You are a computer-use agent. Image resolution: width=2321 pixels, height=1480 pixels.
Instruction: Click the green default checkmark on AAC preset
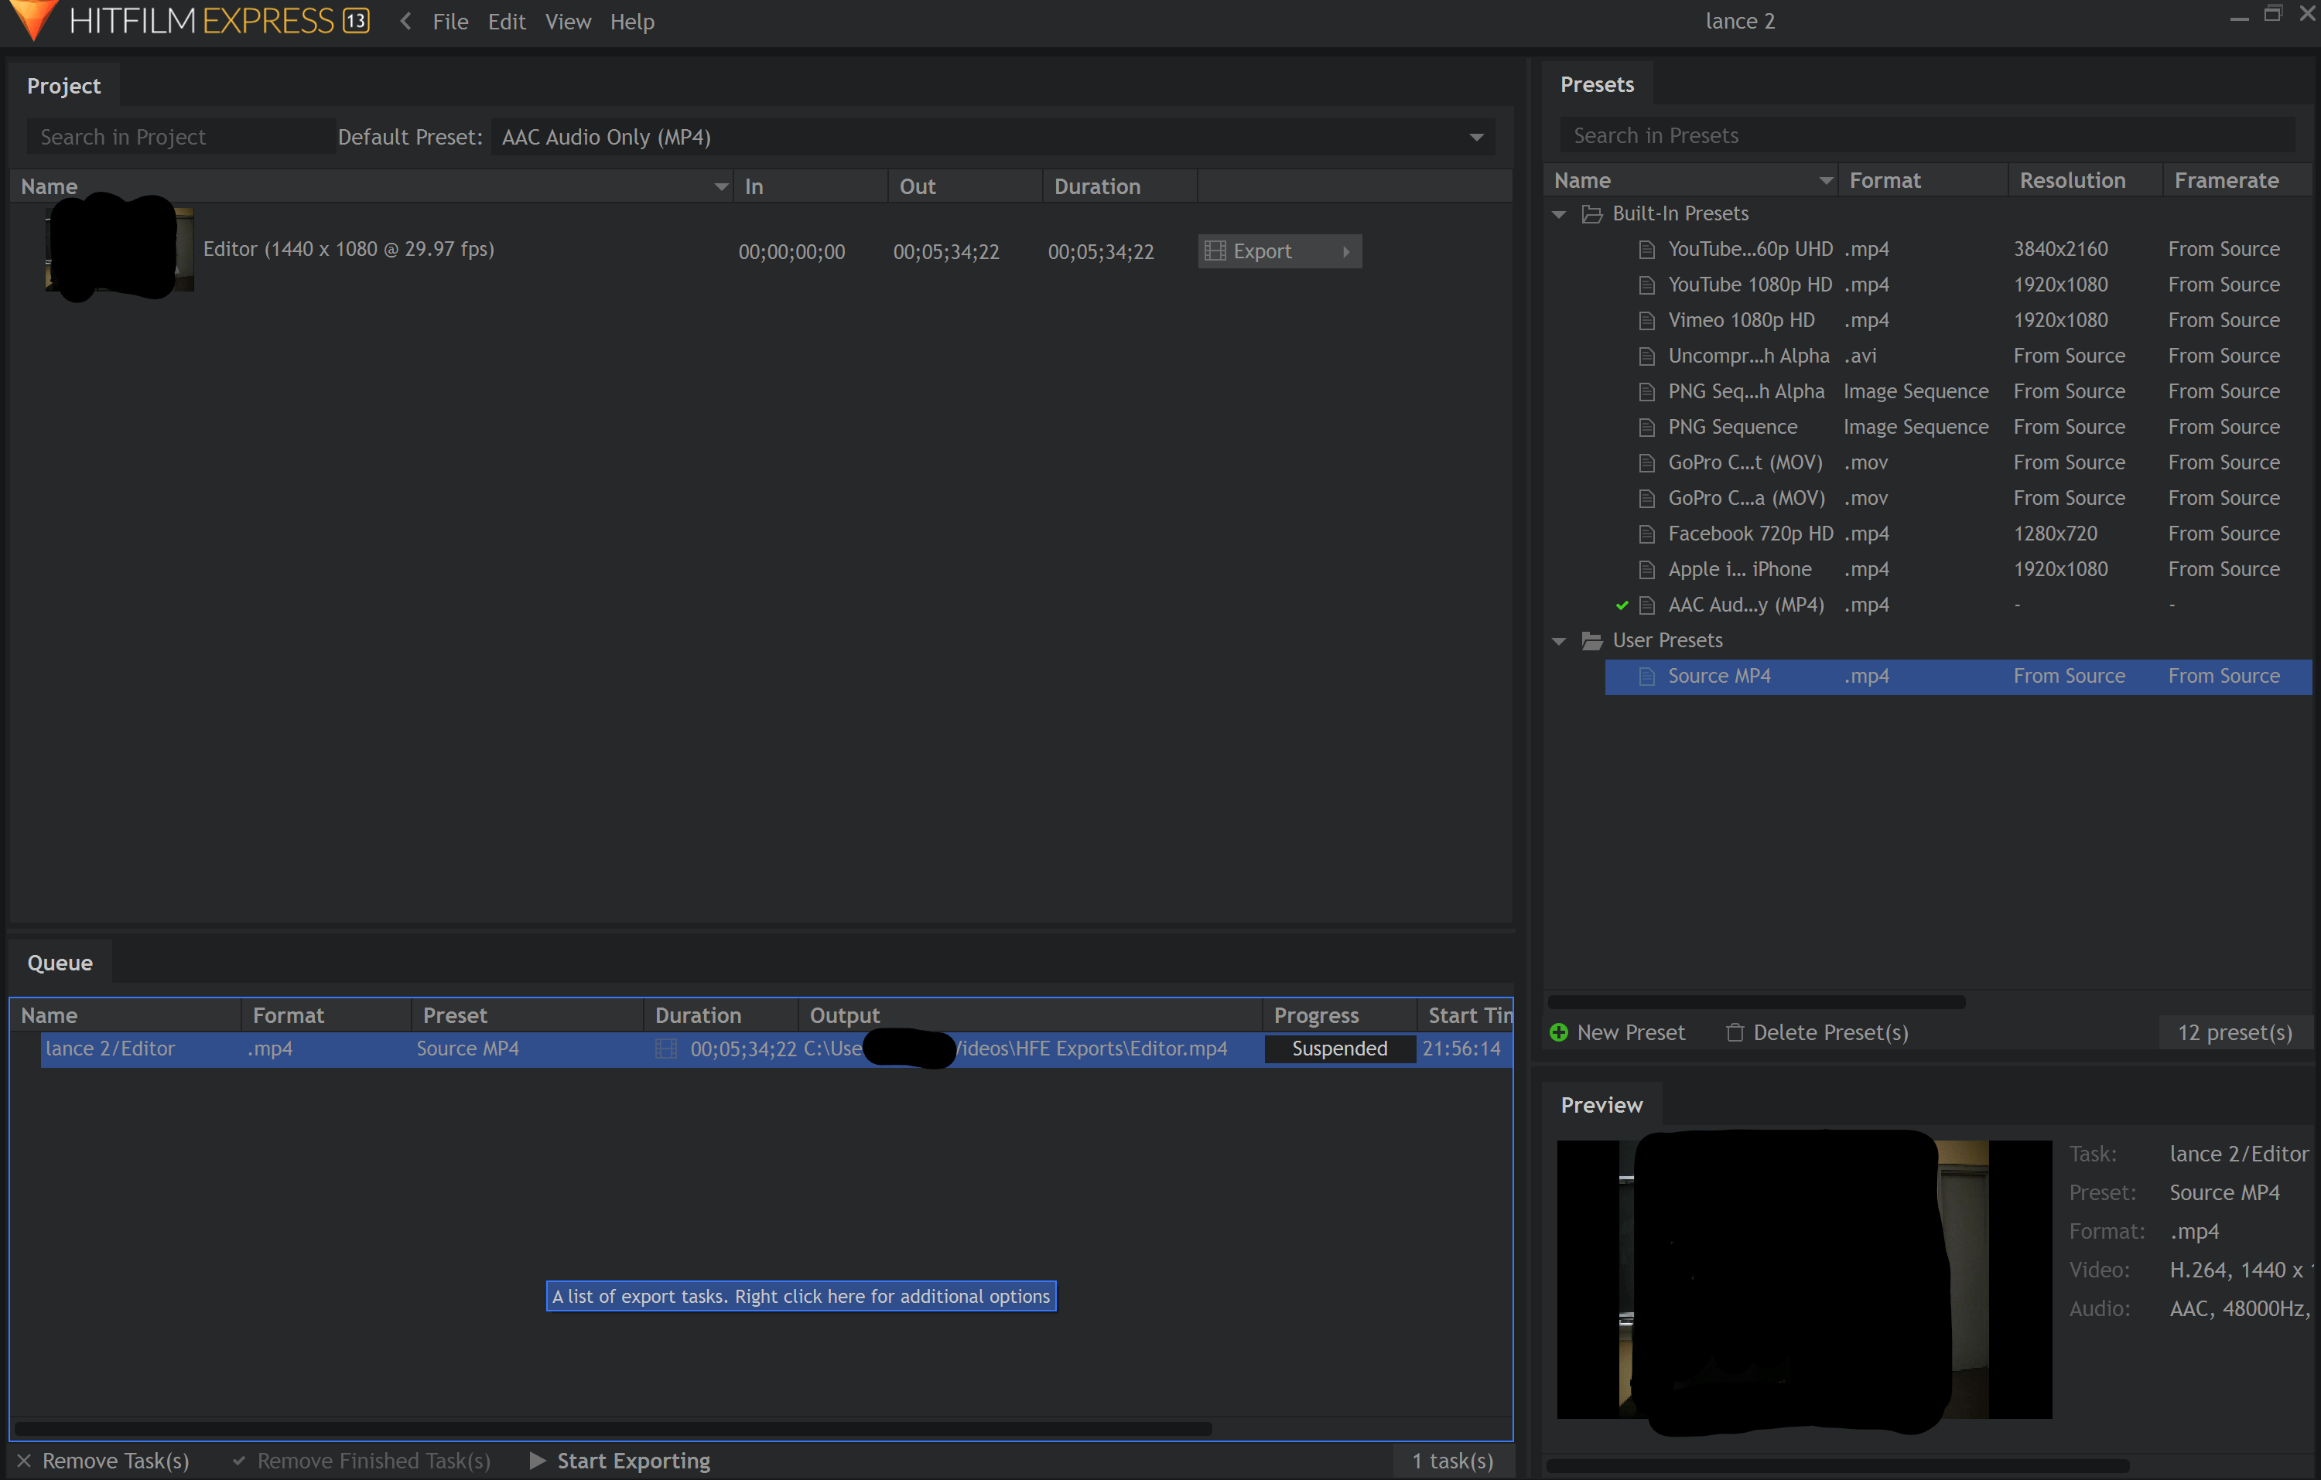[1622, 605]
